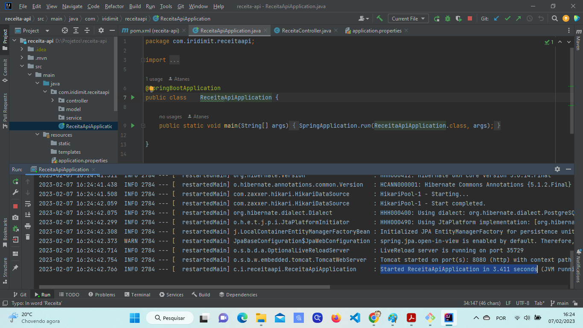The image size is (583, 328).
Task: Click the Build Project hammer icon
Action: click(379, 18)
